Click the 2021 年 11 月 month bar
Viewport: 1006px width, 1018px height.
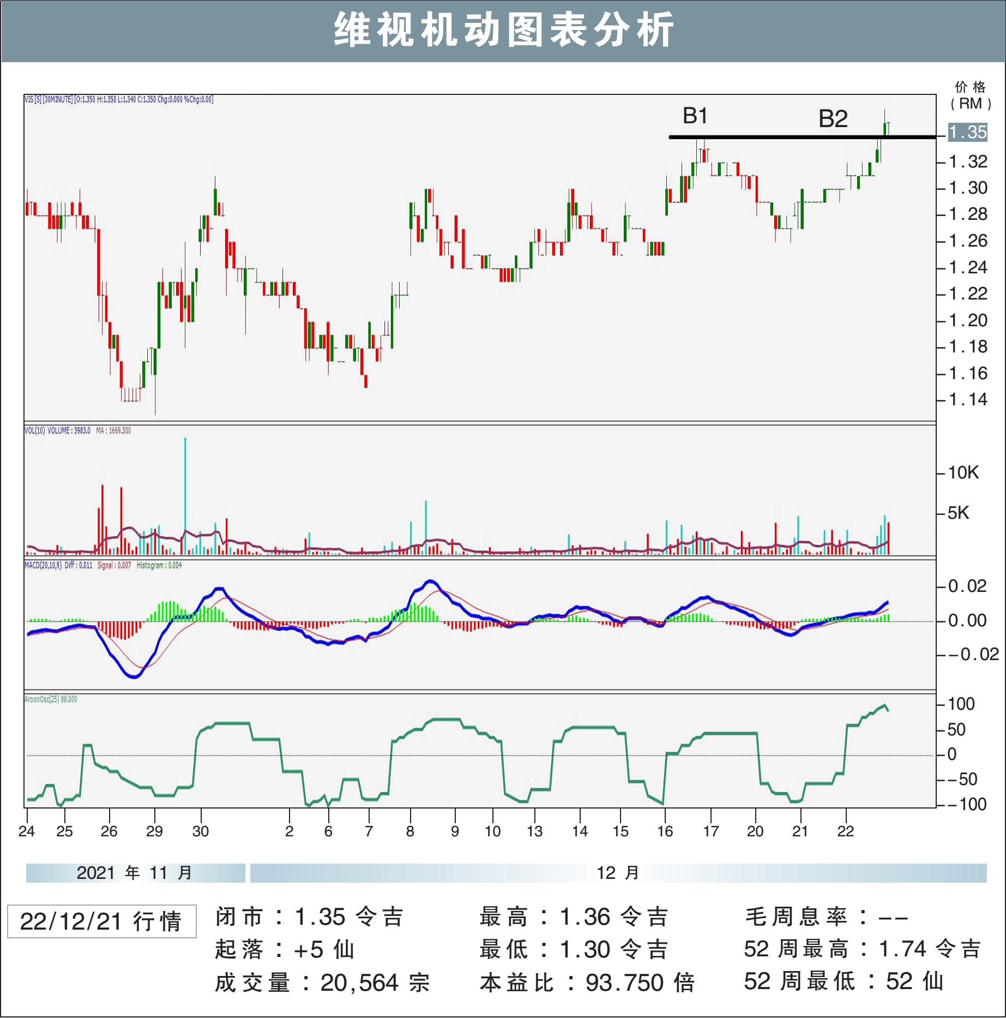pos(136,873)
